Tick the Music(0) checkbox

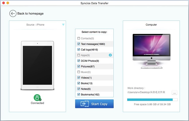tap(79, 72)
